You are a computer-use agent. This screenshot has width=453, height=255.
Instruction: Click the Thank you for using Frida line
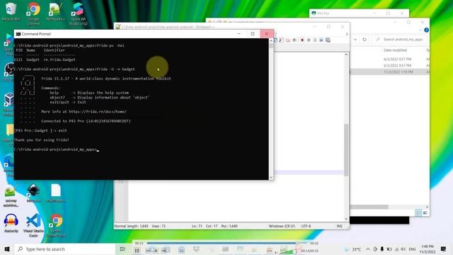[42, 140]
